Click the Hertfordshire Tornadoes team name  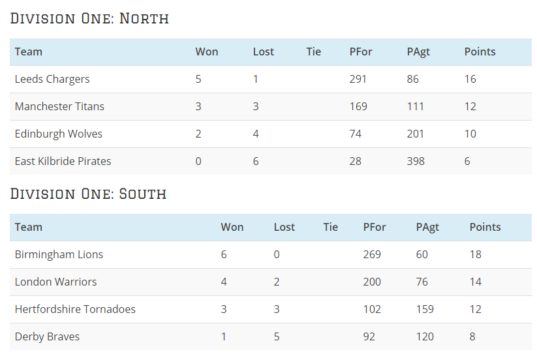(75, 309)
